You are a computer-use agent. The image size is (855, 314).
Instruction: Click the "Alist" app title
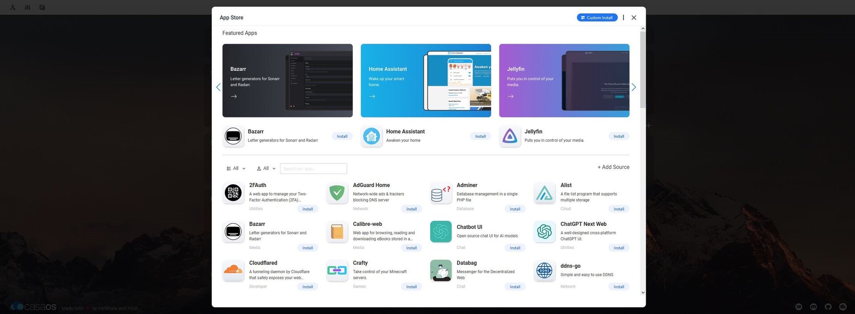tap(566, 185)
